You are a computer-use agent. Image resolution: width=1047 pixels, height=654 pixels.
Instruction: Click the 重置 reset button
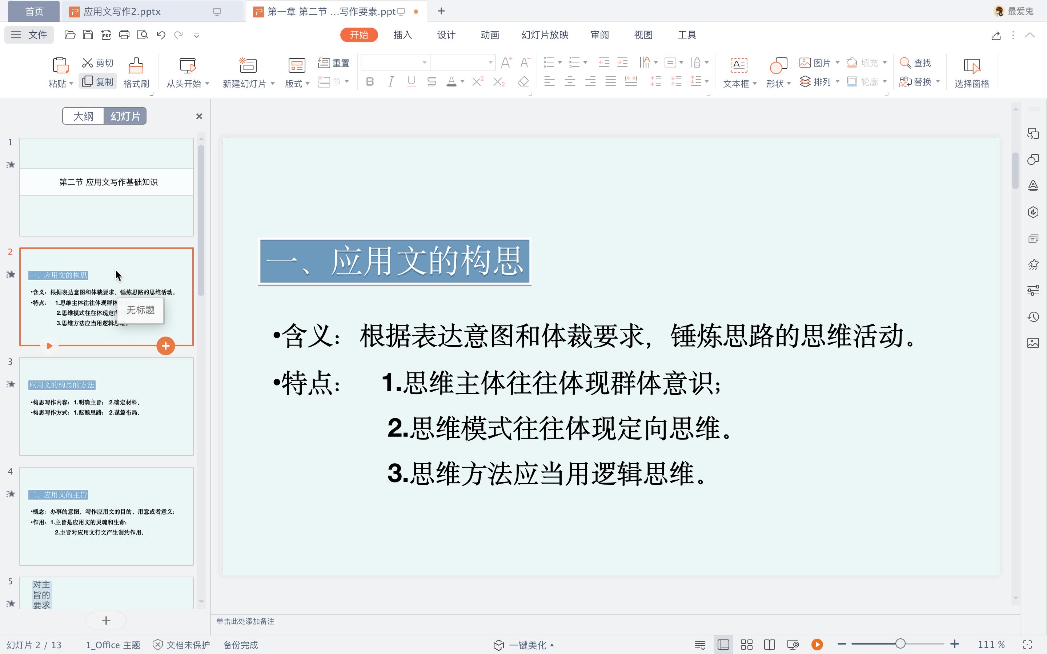[334, 63]
